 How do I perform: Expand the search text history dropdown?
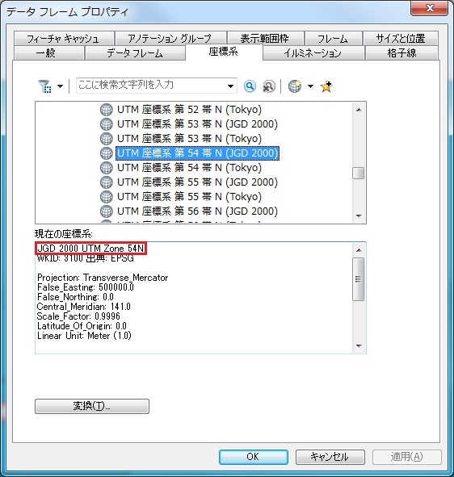click(231, 86)
